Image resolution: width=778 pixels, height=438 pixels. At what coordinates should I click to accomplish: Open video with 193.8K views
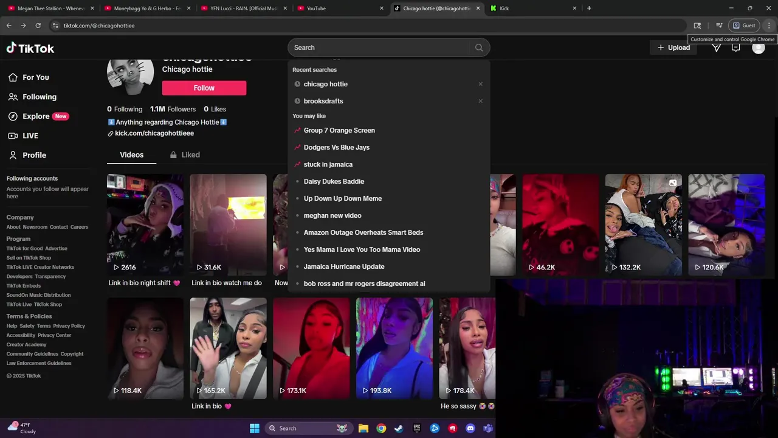click(x=394, y=349)
